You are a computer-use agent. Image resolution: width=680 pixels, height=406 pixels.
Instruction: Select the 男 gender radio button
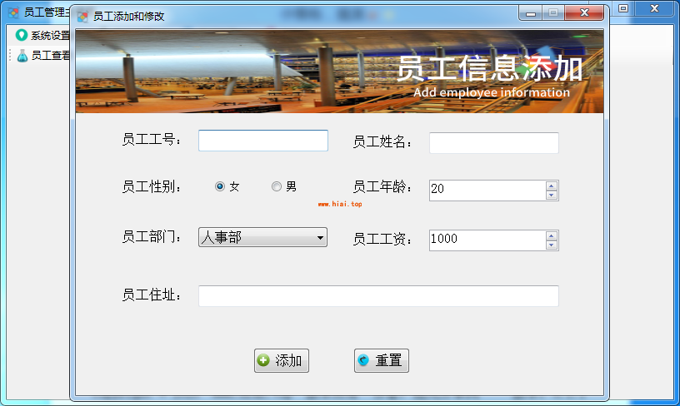click(277, 186)
